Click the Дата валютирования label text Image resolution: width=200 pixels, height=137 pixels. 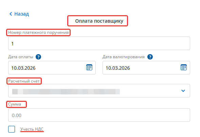pos(124,57)
